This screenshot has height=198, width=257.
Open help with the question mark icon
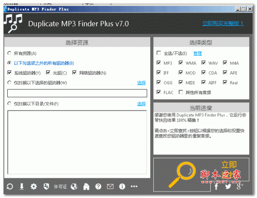[98, 186]
